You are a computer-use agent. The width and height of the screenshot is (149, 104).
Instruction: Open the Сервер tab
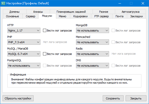click(x=31, y=16)
